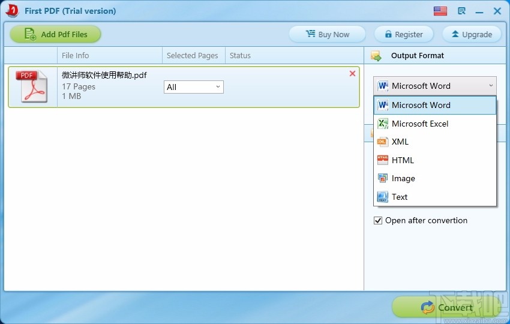This screenshot has height=324, width=510.
Task: Click the Add Pdf Files button
Action: (55, 34)
